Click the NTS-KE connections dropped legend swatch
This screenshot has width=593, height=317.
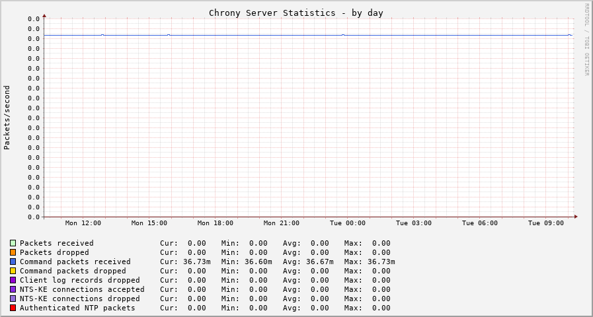13,299
